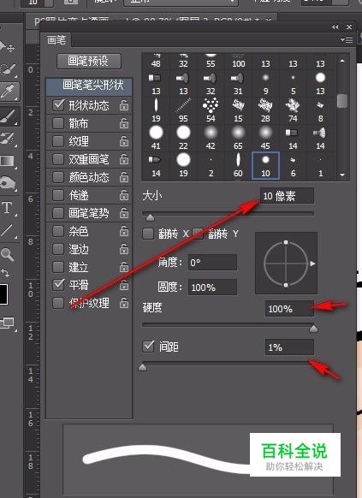362x498 pixels.
Task: Toggle lock icon for 画笔笔势
Action: (124, 213)
